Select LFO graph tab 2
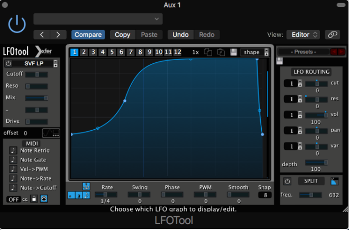Screen dimensions: 349x230 (84, 52)
